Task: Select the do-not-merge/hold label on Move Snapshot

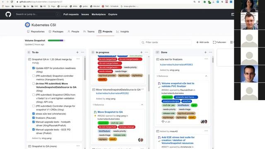Action: point(107,127)
